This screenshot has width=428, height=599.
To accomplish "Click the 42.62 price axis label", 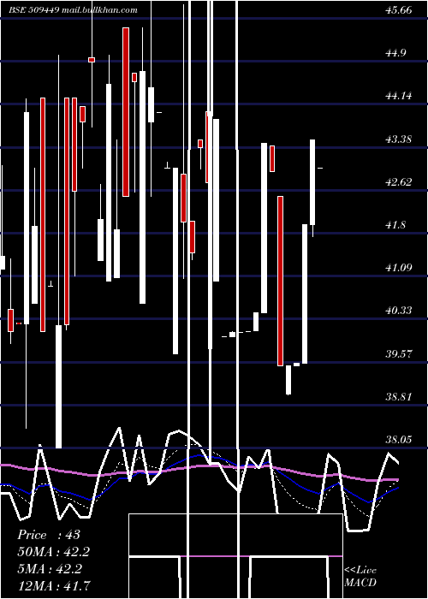I will (399, 181).
